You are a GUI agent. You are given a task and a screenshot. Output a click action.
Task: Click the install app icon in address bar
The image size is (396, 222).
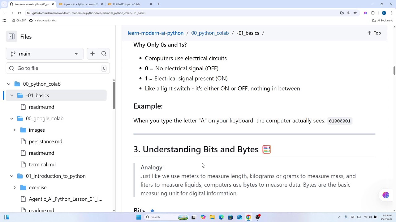tap(342, 13)
